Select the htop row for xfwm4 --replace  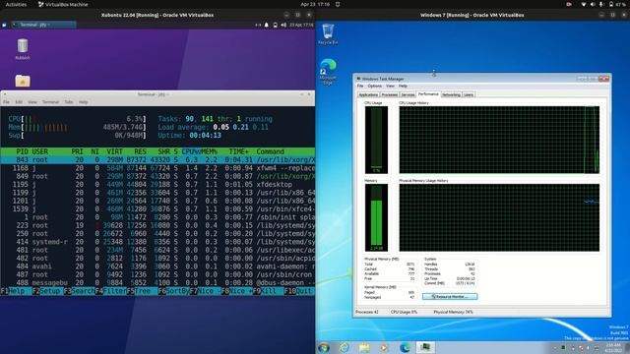tap(157, 168)
